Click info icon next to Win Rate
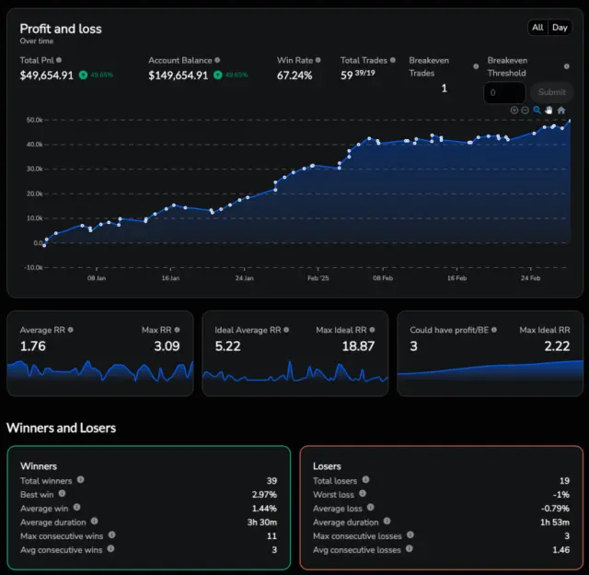589x575 pixels. pos(318,61)
